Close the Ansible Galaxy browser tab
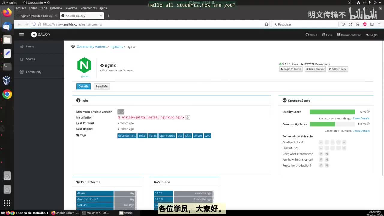384x216 pixels. pos(101,16)
